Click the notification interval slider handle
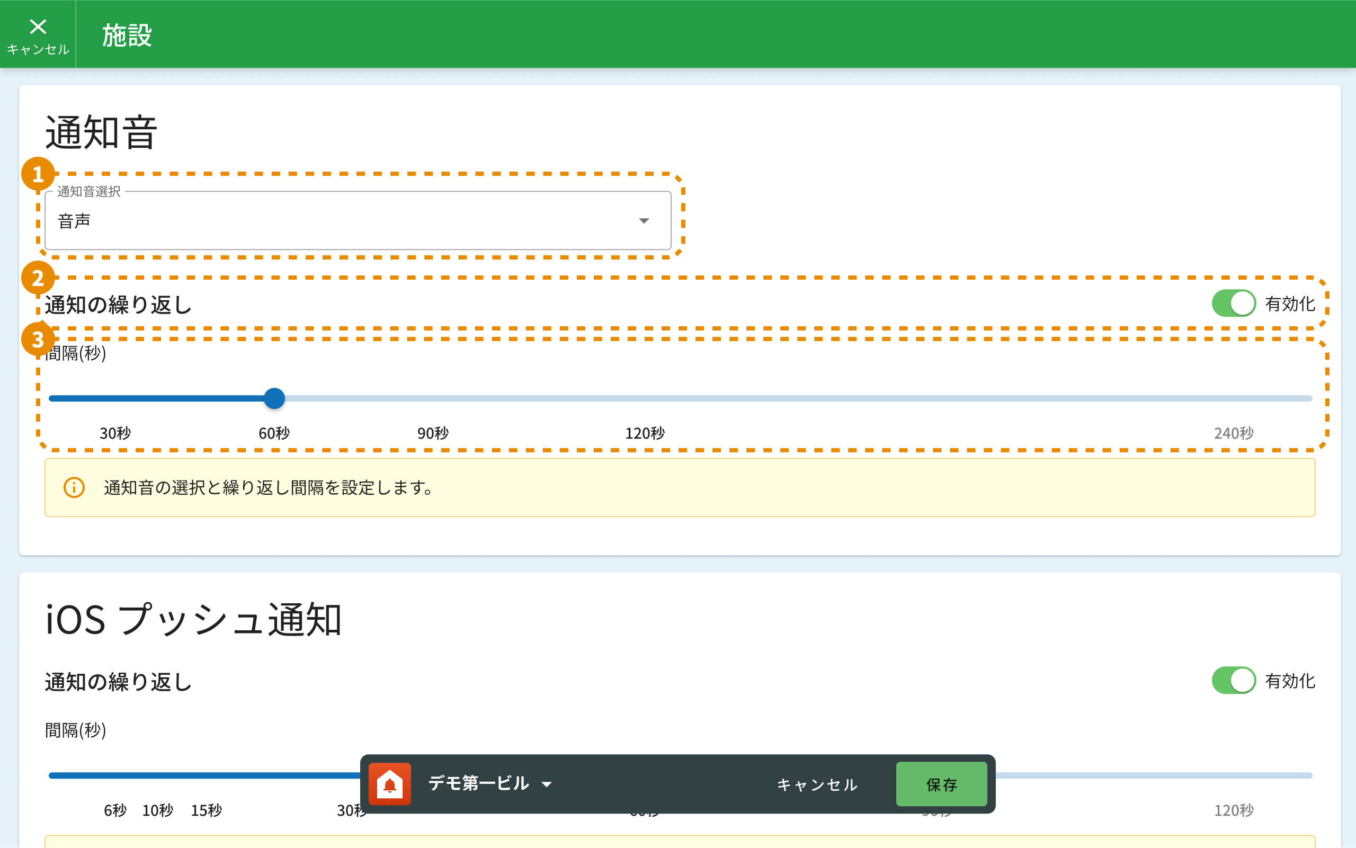 pyautogui.click(x=274, y=398)
